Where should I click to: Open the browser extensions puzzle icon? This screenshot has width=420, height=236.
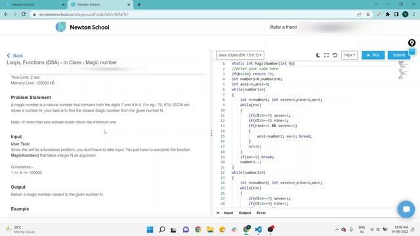click(388, 14)
